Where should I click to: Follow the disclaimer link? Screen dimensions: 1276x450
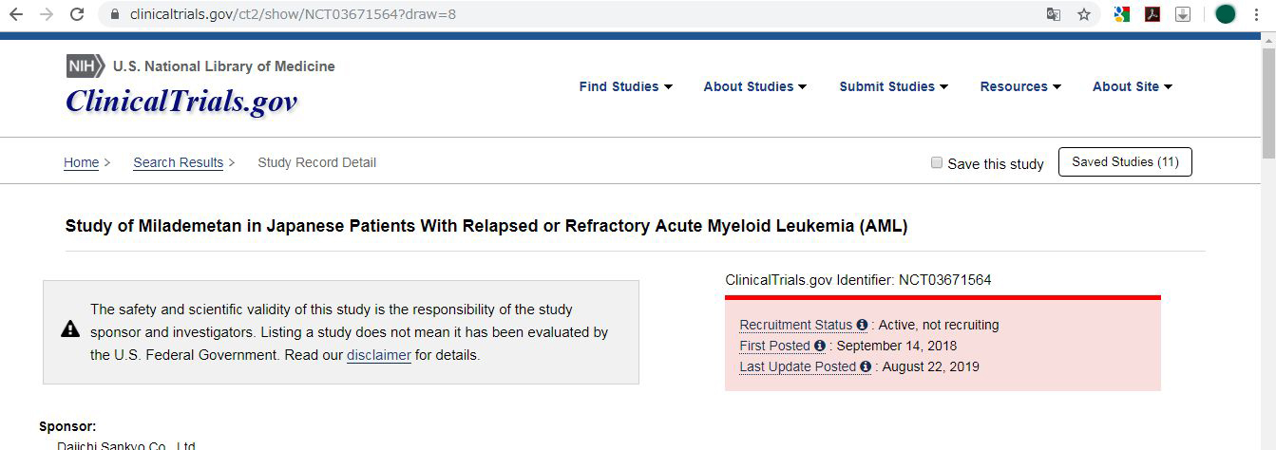pyautogui.click(x=378, y=355)
